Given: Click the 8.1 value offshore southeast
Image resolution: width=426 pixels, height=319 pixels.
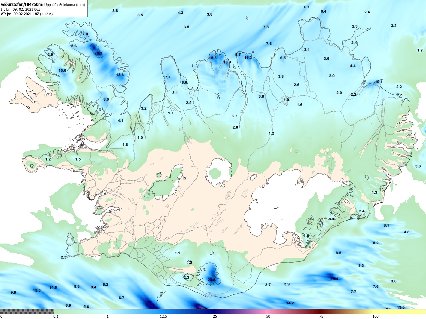Looking at the screenshot, I should click(386, 225).
